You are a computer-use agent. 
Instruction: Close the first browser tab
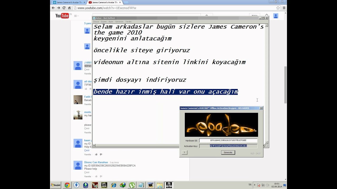[84, 2]
